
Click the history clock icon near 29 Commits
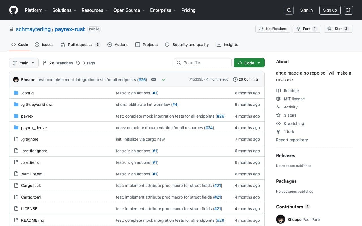[235, 79]
